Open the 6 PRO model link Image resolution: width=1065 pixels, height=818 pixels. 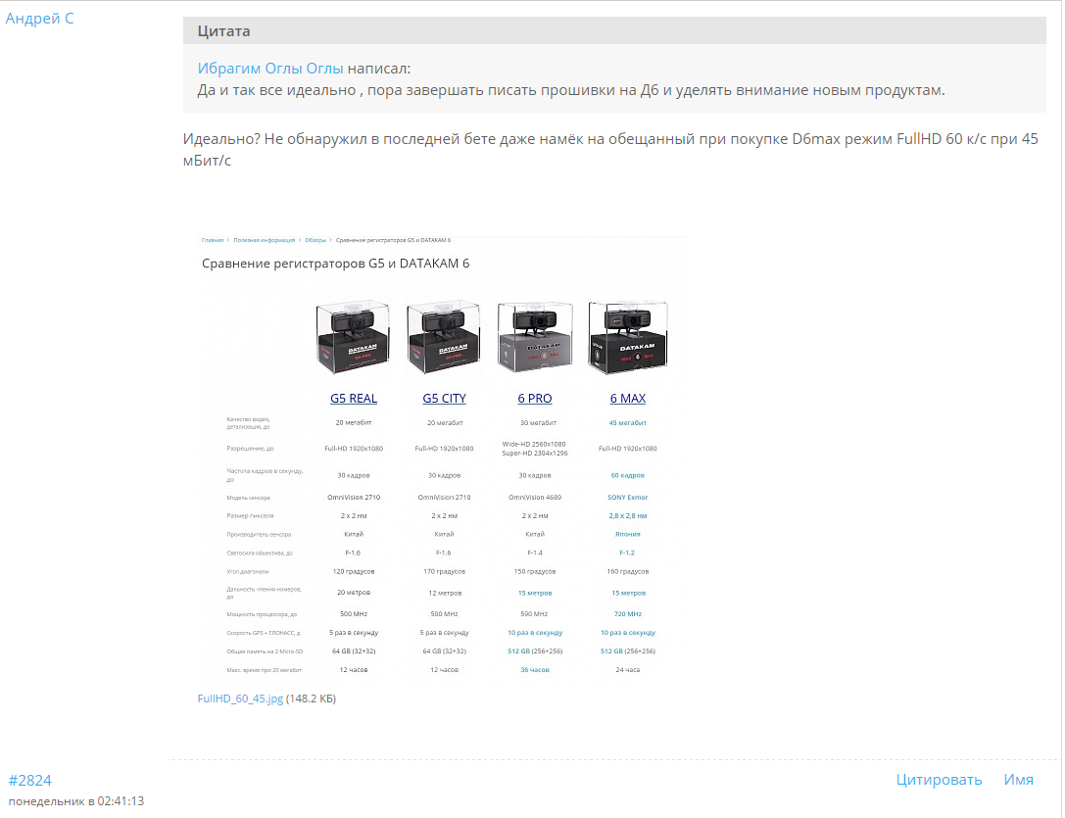(535, 399)
